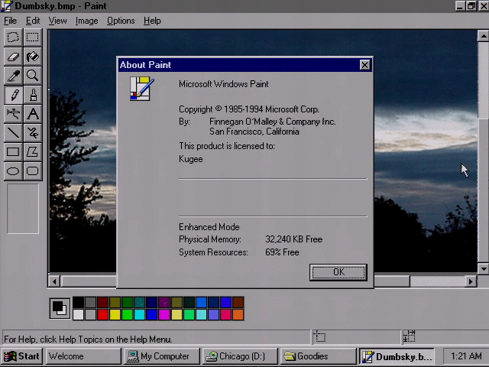
Task: Click the Paint icon in About dialog
Action: (x=141, y=89)
